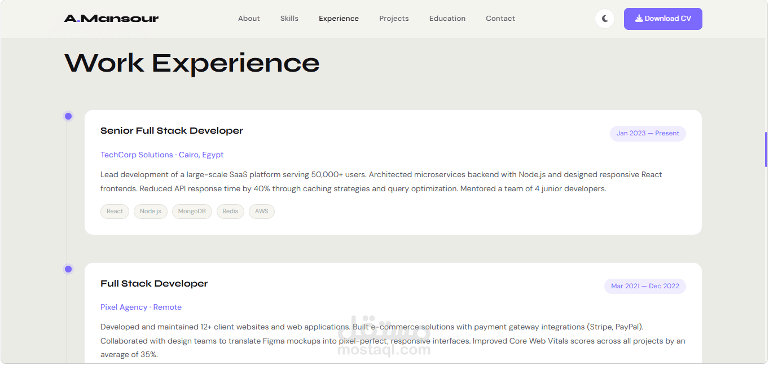Screen dimensions: 769x365
Task: Select the AWS skill tag
Action: coord(262,212)
